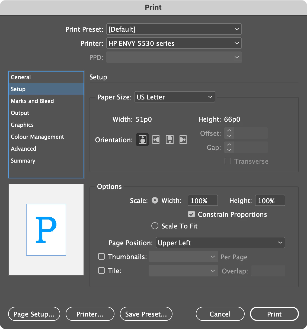Click the Offset stepper arrows
The width and height of the screenshot is (307, 329).
coord(229,133)
